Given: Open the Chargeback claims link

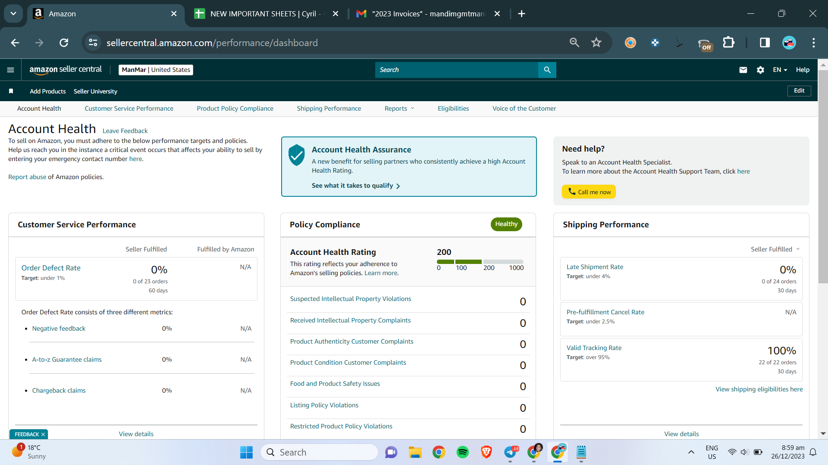Looking at the screenshot, I should pyautogui.click(x=59, y=391).
